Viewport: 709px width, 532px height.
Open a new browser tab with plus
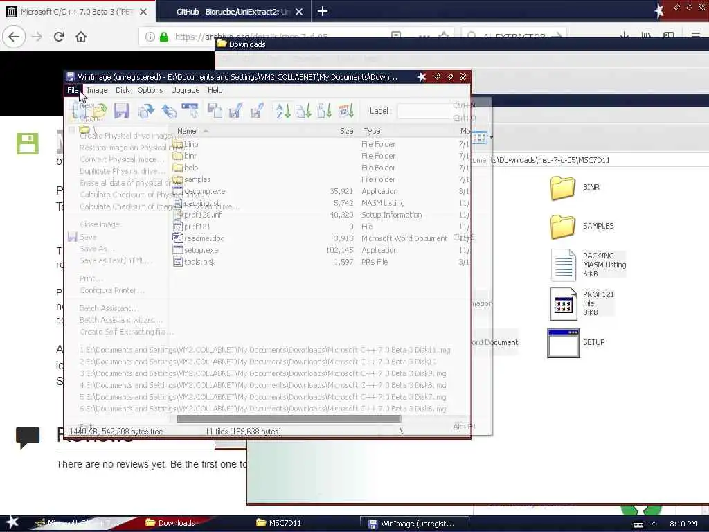pos(323,11)
